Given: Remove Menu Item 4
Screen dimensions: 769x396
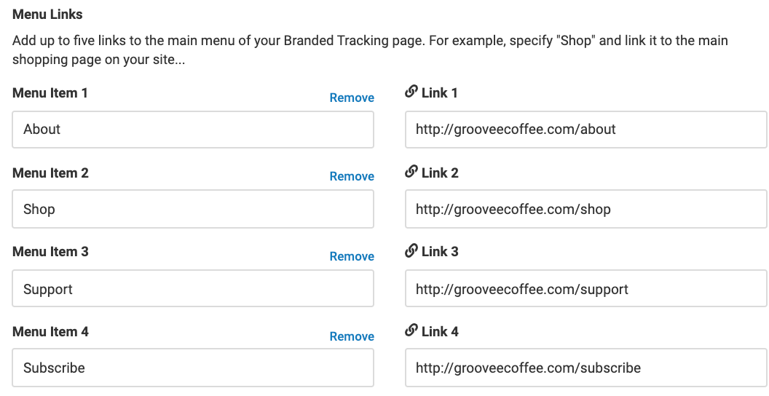Looking at the screenshot, I should pos(352,336).
